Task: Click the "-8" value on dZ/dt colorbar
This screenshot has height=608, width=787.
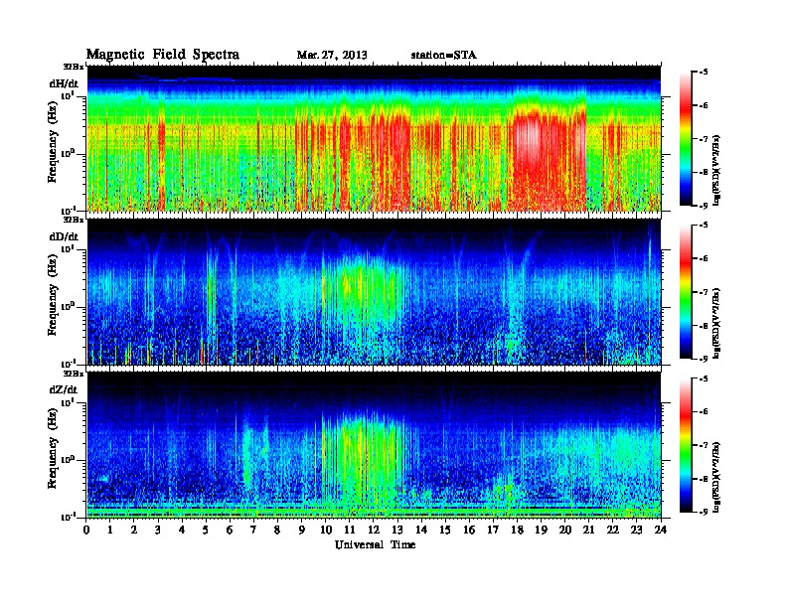Action: (704, 479)
